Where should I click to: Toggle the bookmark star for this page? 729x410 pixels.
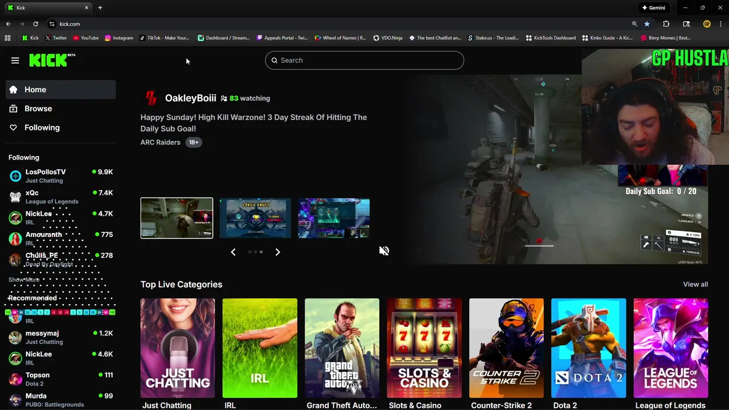[x=647, y=24]
